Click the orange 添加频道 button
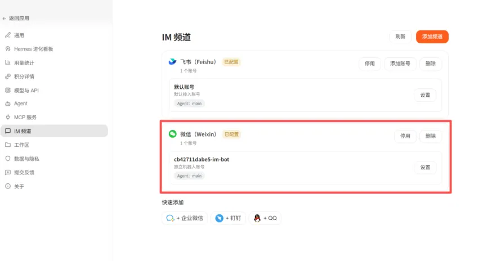Viewport: 492px width, 261px height. click(x=432, y=37)
